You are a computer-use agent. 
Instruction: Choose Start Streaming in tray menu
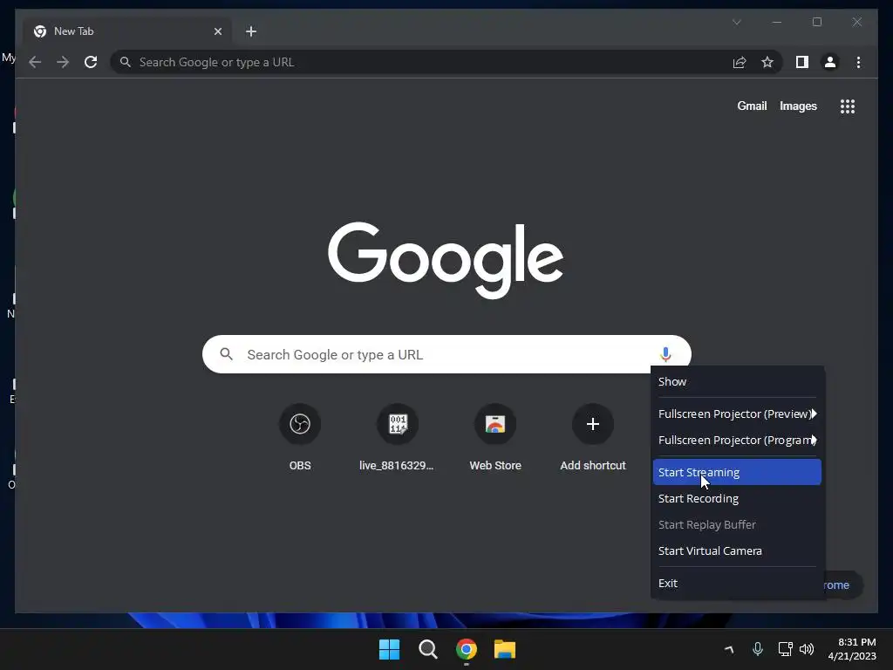click(x=737, y=472)
